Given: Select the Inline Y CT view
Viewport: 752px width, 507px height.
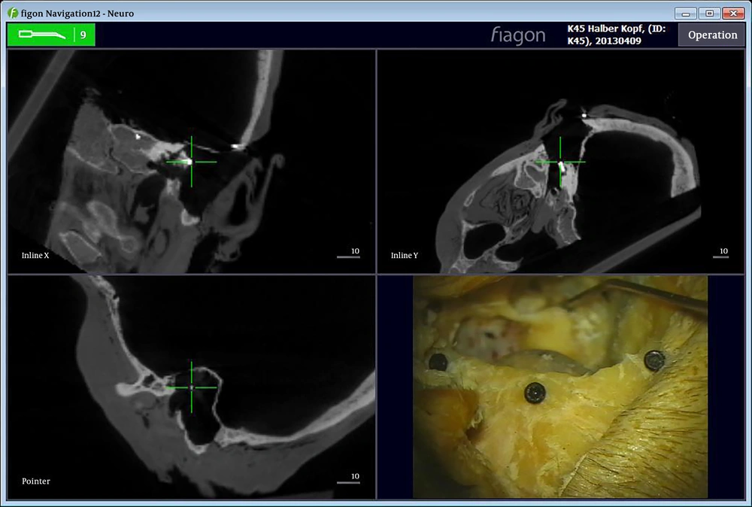Looking at the screenshot, I should 561,161.
